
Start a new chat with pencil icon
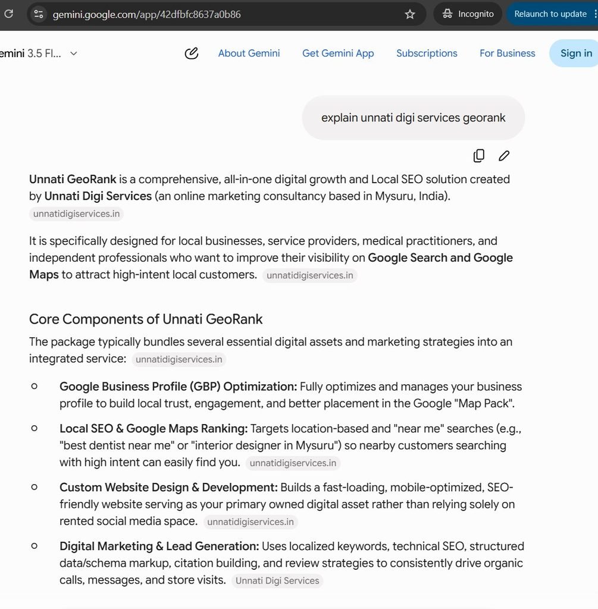pyautogui.click(x=191, y=53)
